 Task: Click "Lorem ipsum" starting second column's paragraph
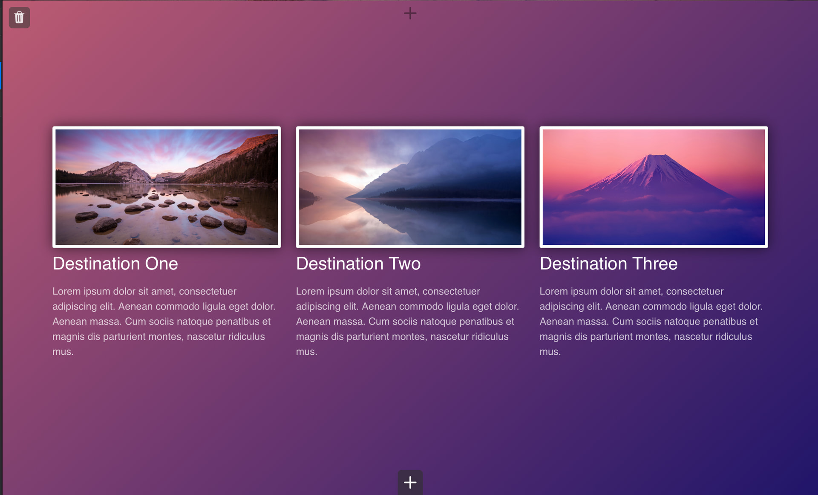[x=325, y=291]
